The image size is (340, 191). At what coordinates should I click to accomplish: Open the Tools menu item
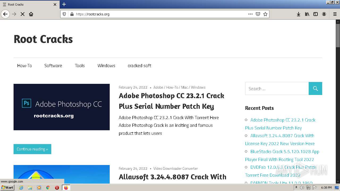pos(80,66)
